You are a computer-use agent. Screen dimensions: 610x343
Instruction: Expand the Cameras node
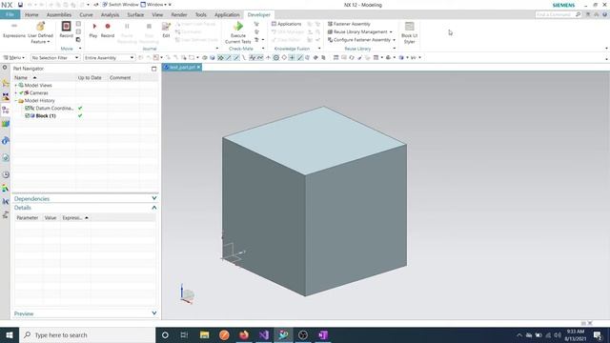[x=16, y=93]
